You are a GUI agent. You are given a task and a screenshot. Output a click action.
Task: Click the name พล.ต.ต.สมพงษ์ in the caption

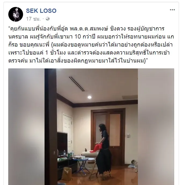pyautogui.click(x=89, y=29)
